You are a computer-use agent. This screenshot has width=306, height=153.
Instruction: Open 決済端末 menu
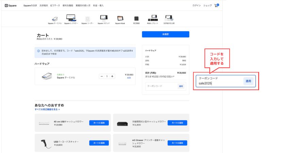(x=44, y=6)
